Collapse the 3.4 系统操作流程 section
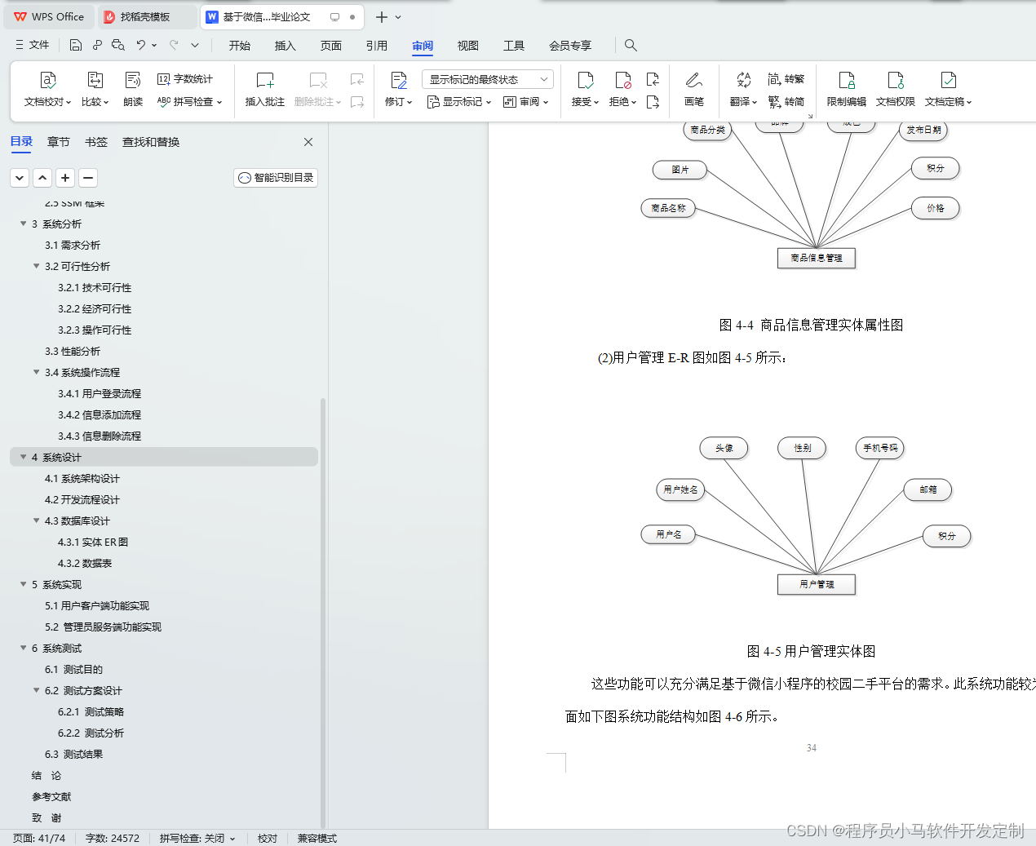The image size is (1036, 846). pyautogui.click(x=37, y=372)
